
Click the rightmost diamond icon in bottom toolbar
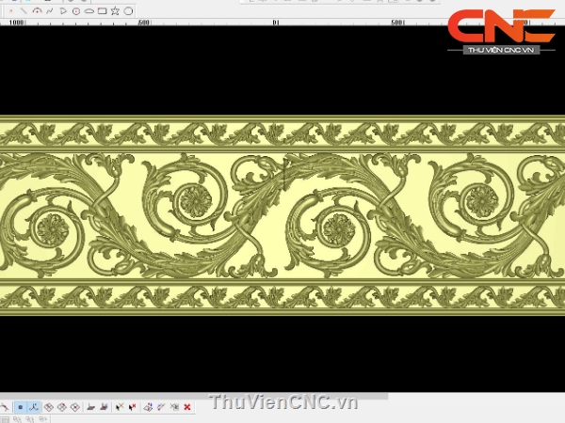click(x=74, y=407)
